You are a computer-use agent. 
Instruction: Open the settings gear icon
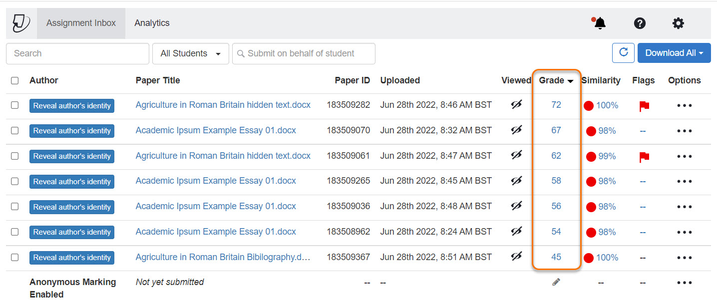[678, 23]
